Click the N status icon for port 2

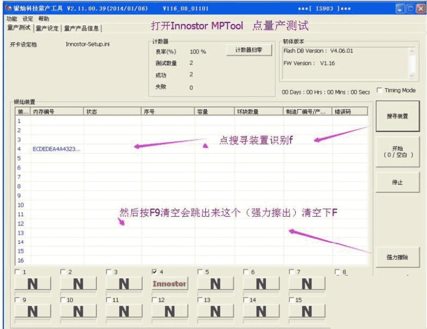[78, 284]
